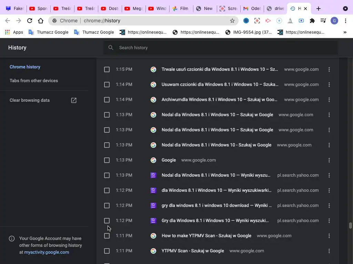Image resolution: width=353 pixels, height=264 pixels.
Task: Click the external link icon beside Clear browsing data
Action: tap(74, 100)
